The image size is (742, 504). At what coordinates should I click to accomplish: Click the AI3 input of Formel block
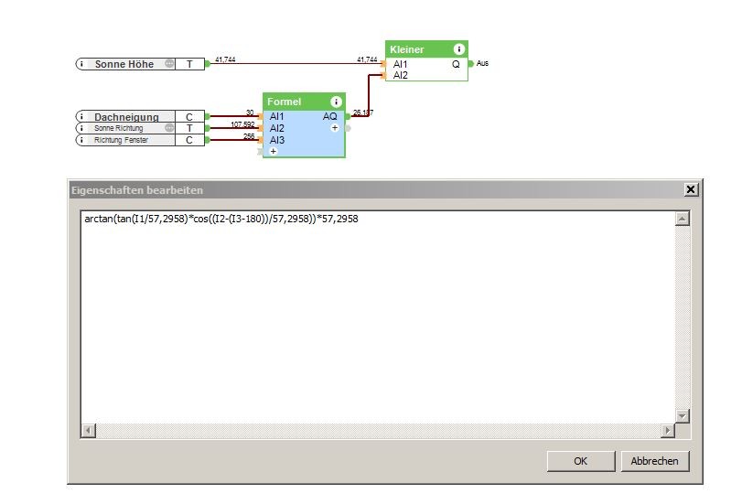pyautogui.click(x=277, y=140)
